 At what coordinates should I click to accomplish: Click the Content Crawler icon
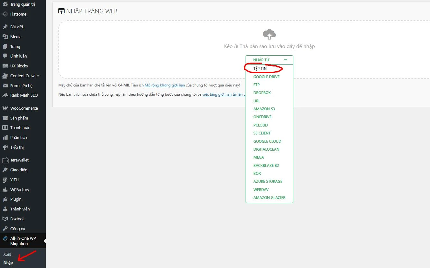tap(5, 76)
